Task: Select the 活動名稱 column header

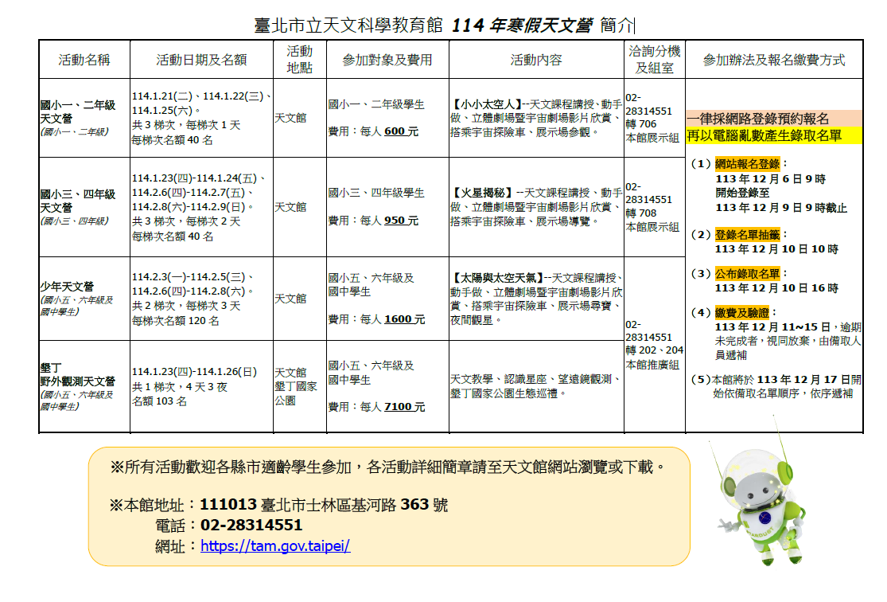Action: [84, 60]
